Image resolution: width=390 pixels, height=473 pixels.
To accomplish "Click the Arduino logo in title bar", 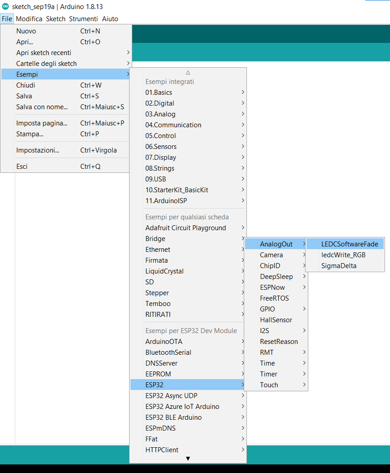I will click(5, 6).
